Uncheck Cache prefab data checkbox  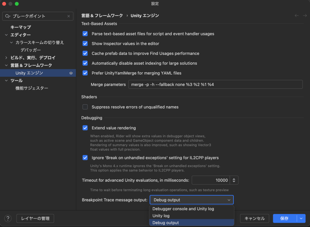[85, 53]
